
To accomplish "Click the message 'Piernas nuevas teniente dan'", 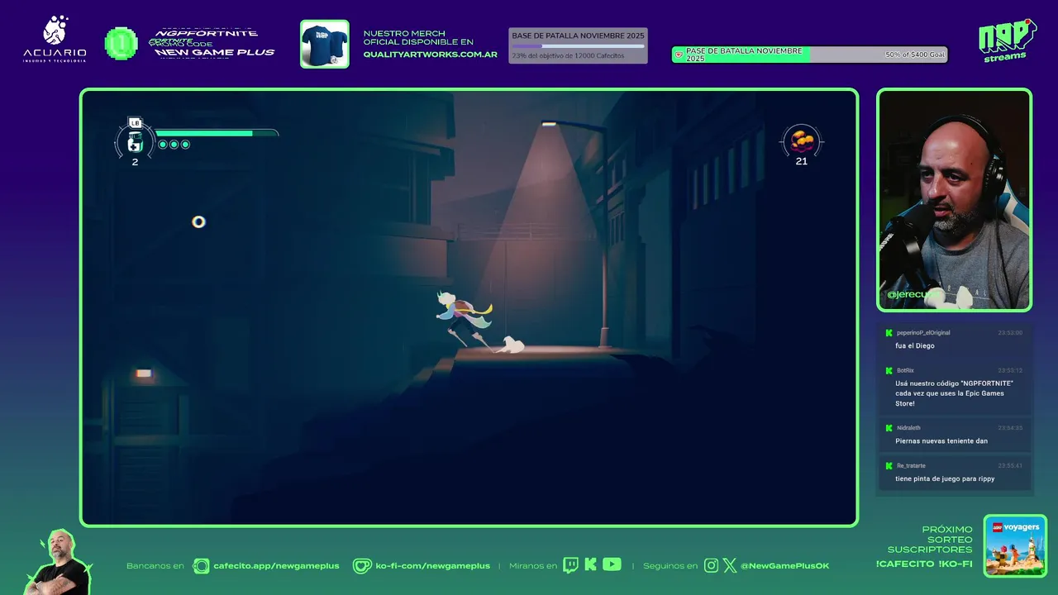I will point(941,441).
